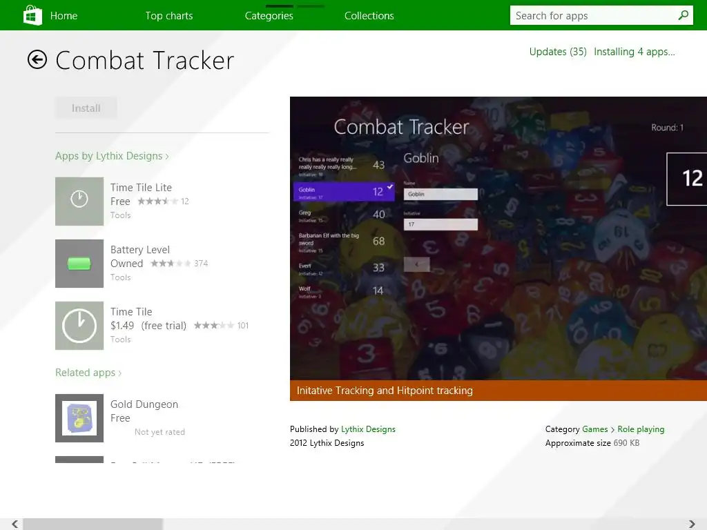
Task: Click the Combat Tracker page title
Action: point(145,61)
